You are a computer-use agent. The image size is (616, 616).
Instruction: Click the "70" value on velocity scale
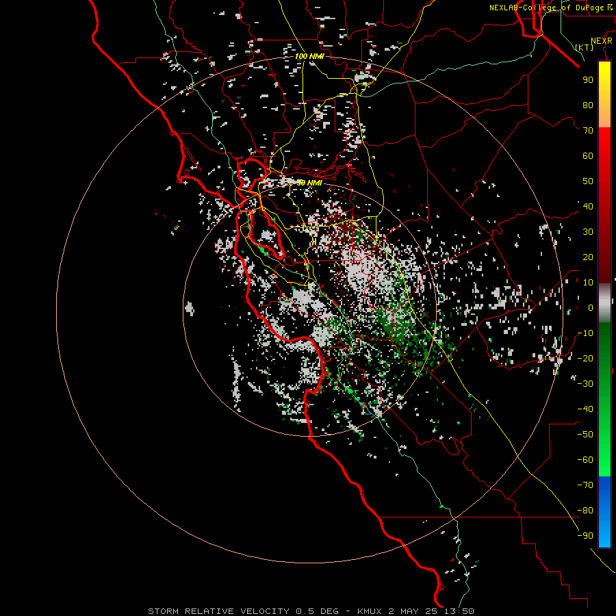point(588,131)
